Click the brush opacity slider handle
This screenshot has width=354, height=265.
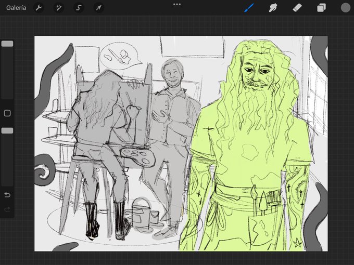[7, 131]
